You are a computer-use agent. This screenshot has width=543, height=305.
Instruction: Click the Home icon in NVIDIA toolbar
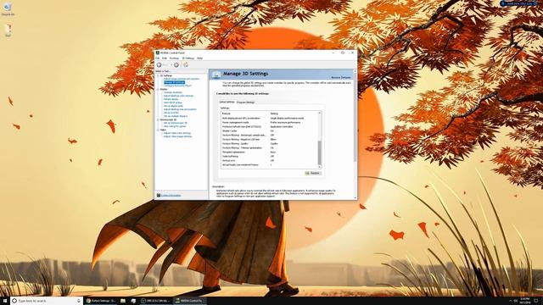click(x=186, y=65)
